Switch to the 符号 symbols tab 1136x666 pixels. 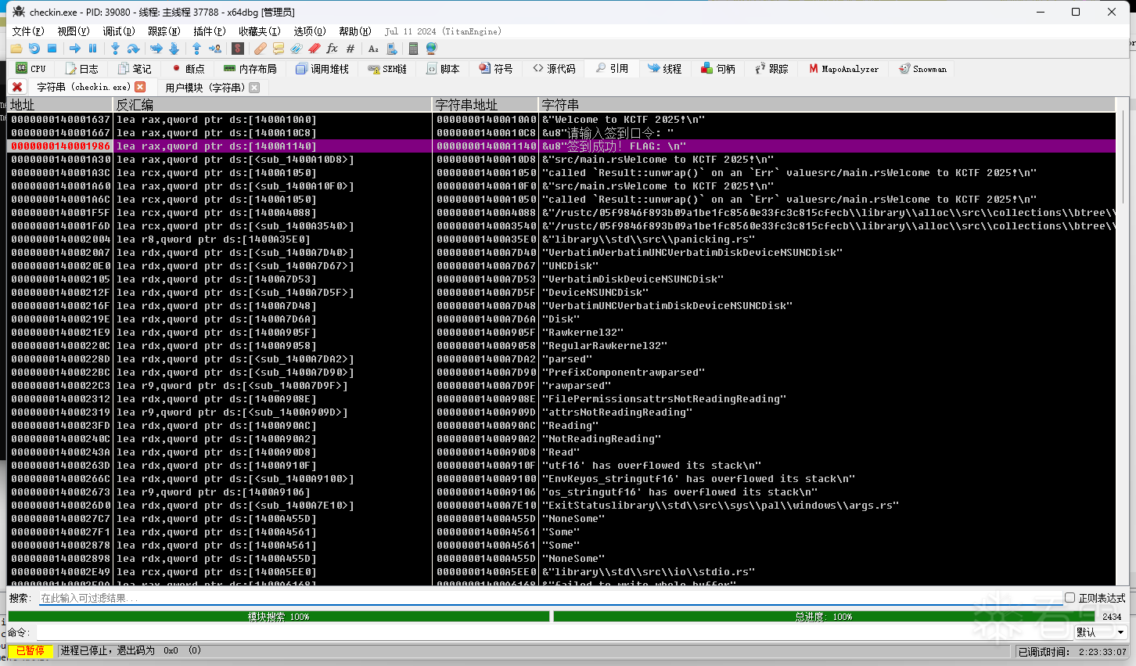(x=496, y=69)
